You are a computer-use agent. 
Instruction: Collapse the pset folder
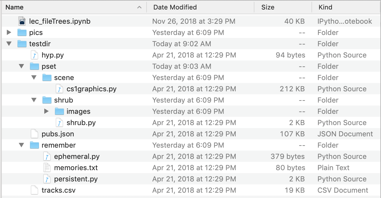point(21,66)
